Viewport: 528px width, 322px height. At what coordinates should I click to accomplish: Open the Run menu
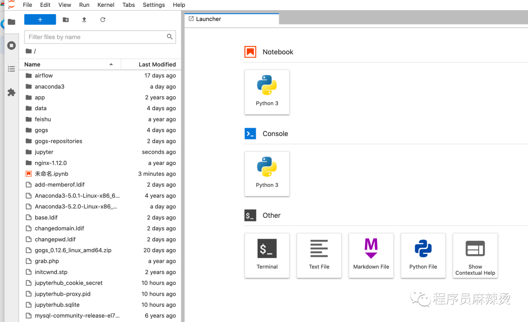[x=84, y=5]
